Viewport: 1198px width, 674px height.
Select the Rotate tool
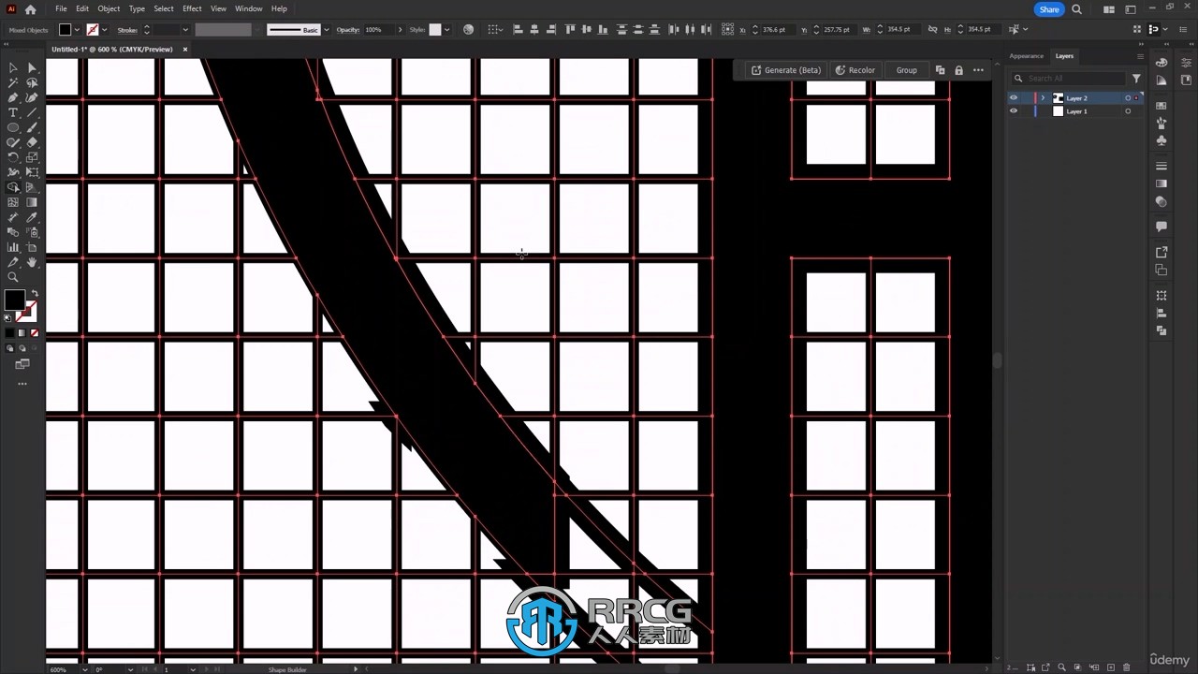tap(13, 157)
